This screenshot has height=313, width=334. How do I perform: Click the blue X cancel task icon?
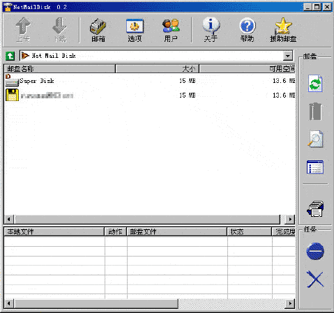click(315, 279)
